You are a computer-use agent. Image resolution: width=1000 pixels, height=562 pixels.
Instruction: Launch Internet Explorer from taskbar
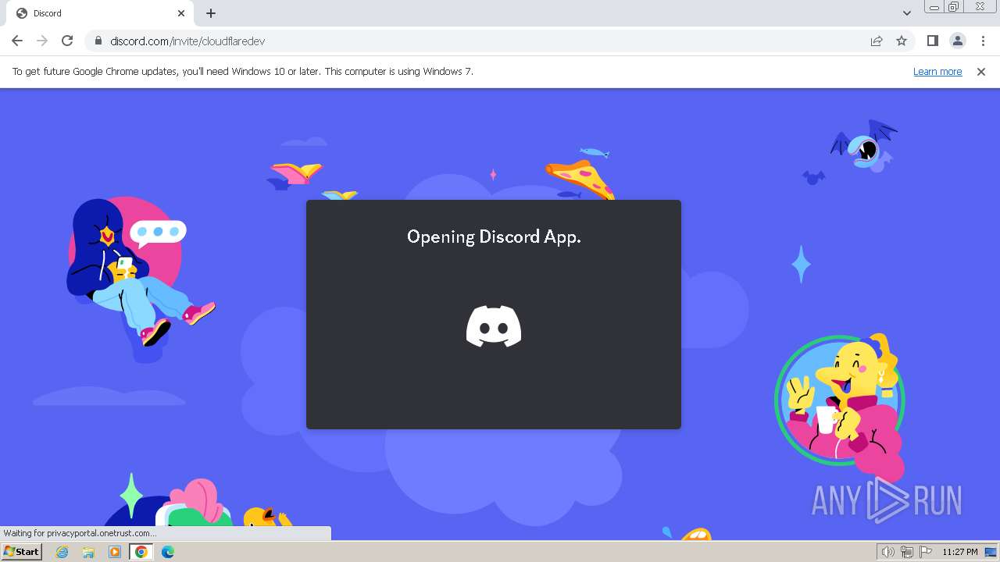click(62, 552)
